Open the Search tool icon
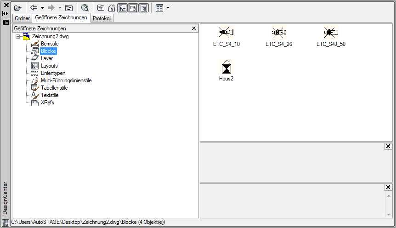 85,8
